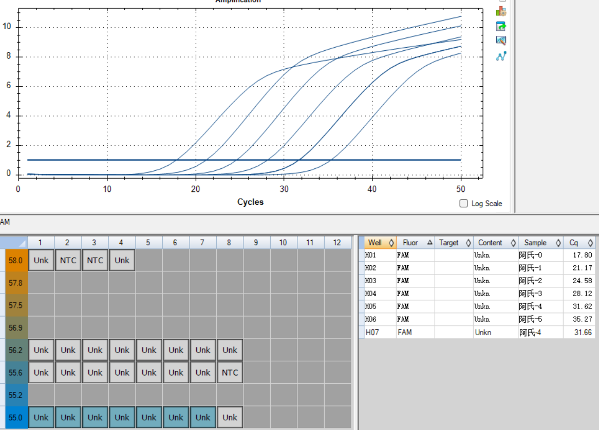Click the Cq value 24.58
The width and height of the screenshot is (599, 430).
(x=582, y=281)
